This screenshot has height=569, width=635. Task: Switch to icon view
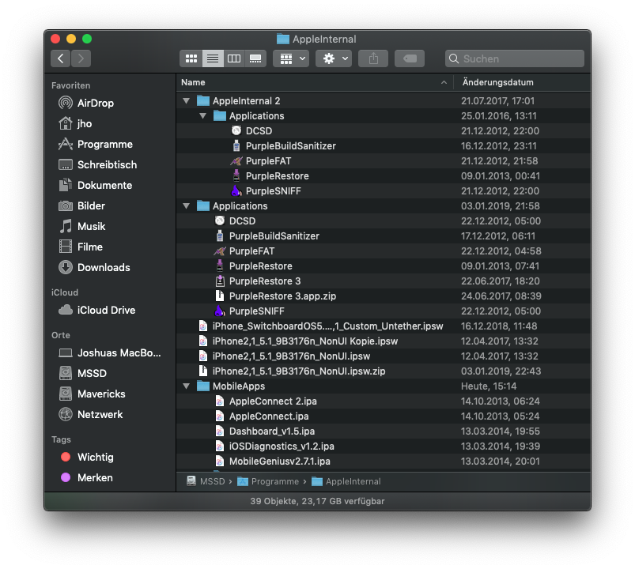point(191,58)
